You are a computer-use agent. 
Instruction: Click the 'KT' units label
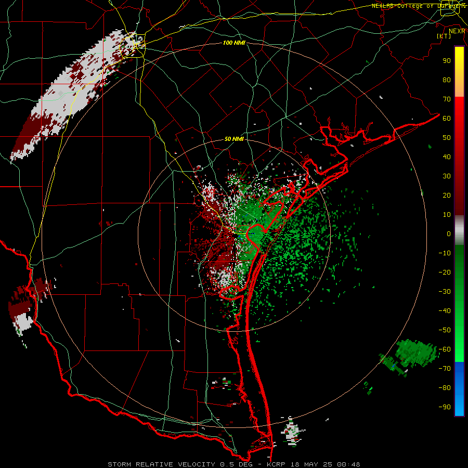(x=444, y=36)
